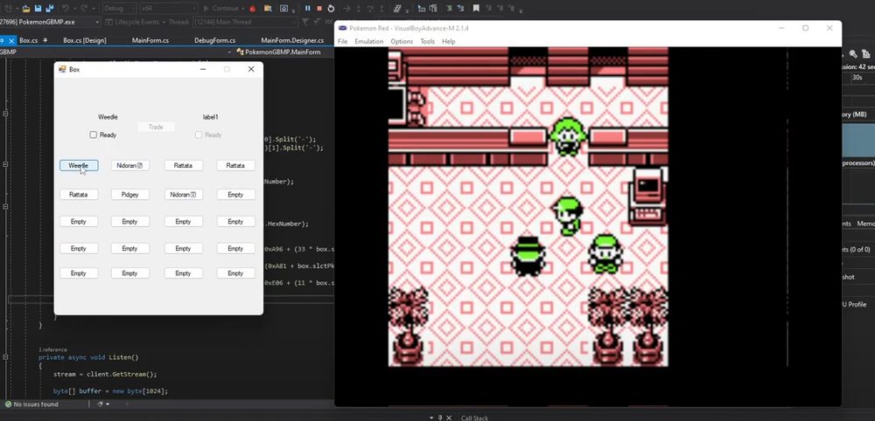Click the No issues found status
Viewport: 875px width, 421px height.
[x=31, y=404]
